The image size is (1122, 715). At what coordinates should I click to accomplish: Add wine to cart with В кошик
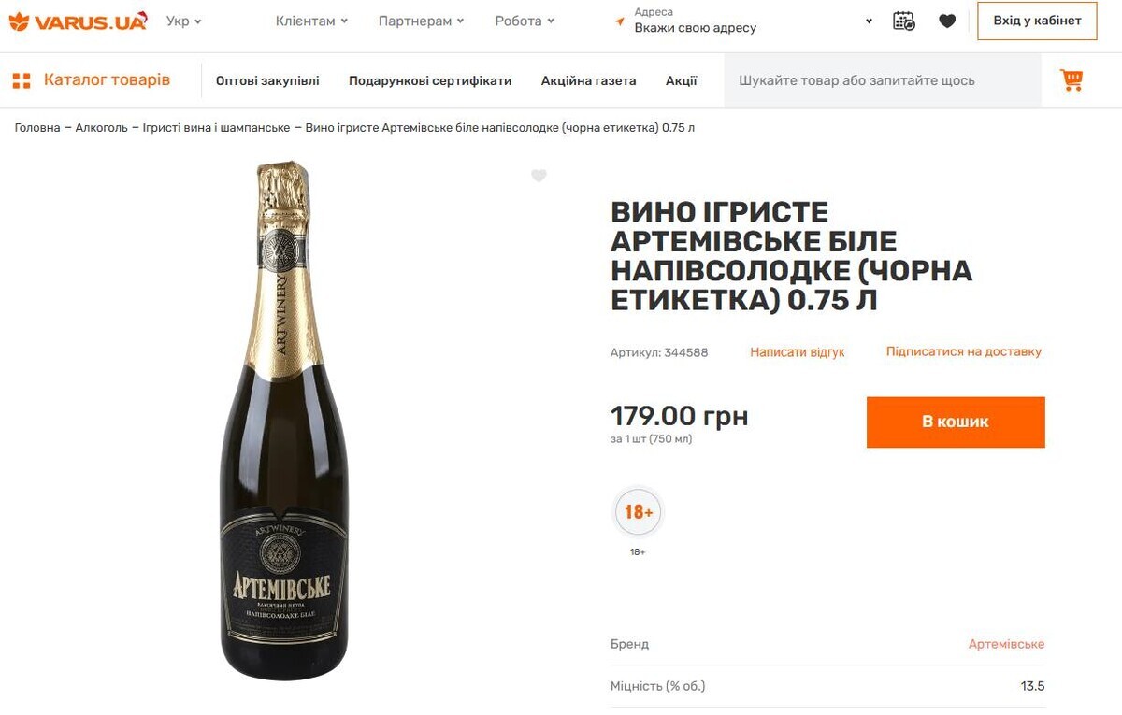[955, 422]
